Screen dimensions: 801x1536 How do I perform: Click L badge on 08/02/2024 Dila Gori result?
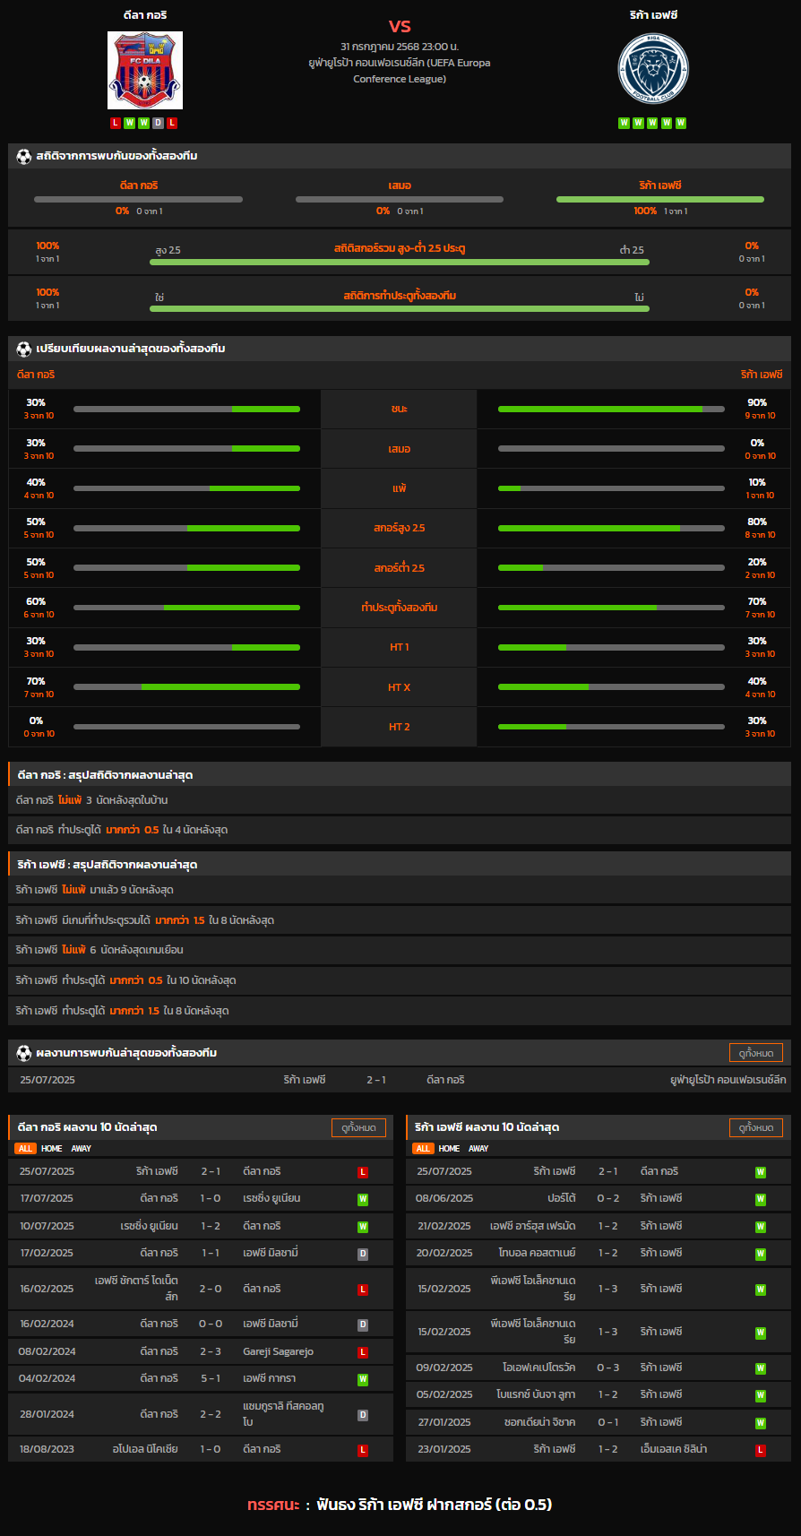pyautogui.click(x=363, y=1352)
